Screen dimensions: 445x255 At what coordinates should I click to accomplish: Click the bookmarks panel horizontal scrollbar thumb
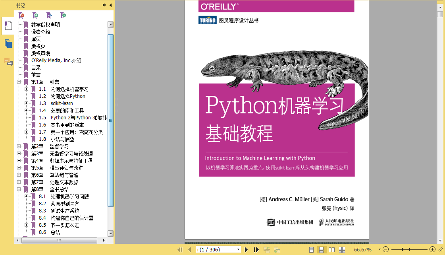(x=59, y=241)
